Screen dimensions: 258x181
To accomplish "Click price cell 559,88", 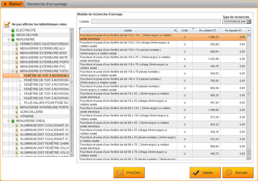I will click(x=206, y=44).
